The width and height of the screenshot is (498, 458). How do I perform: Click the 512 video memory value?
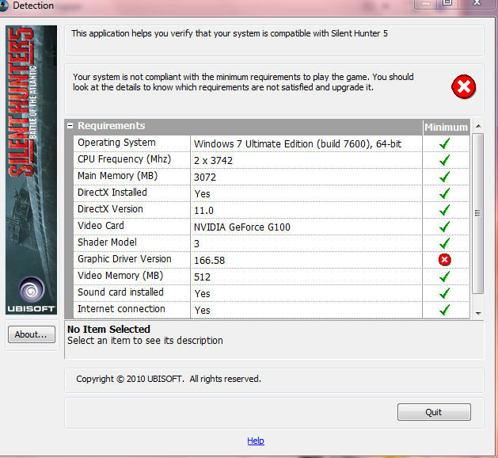point(202,277)
